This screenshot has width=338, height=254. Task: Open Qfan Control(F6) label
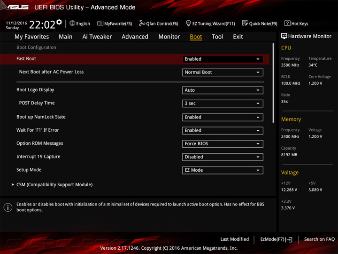(x=162, y=24)
